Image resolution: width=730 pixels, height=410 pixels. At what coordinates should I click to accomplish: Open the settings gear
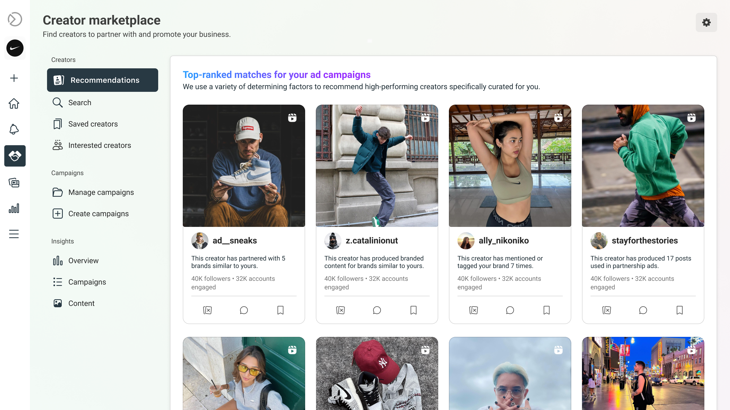click(706, 22)
